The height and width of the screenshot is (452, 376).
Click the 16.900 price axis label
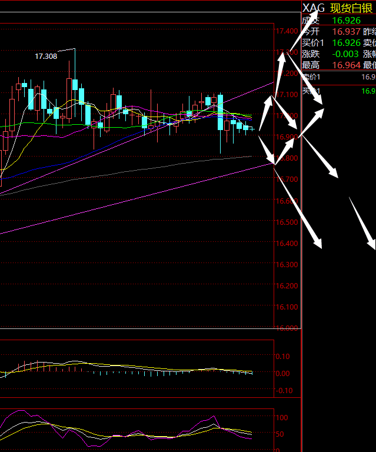[287, 137]
